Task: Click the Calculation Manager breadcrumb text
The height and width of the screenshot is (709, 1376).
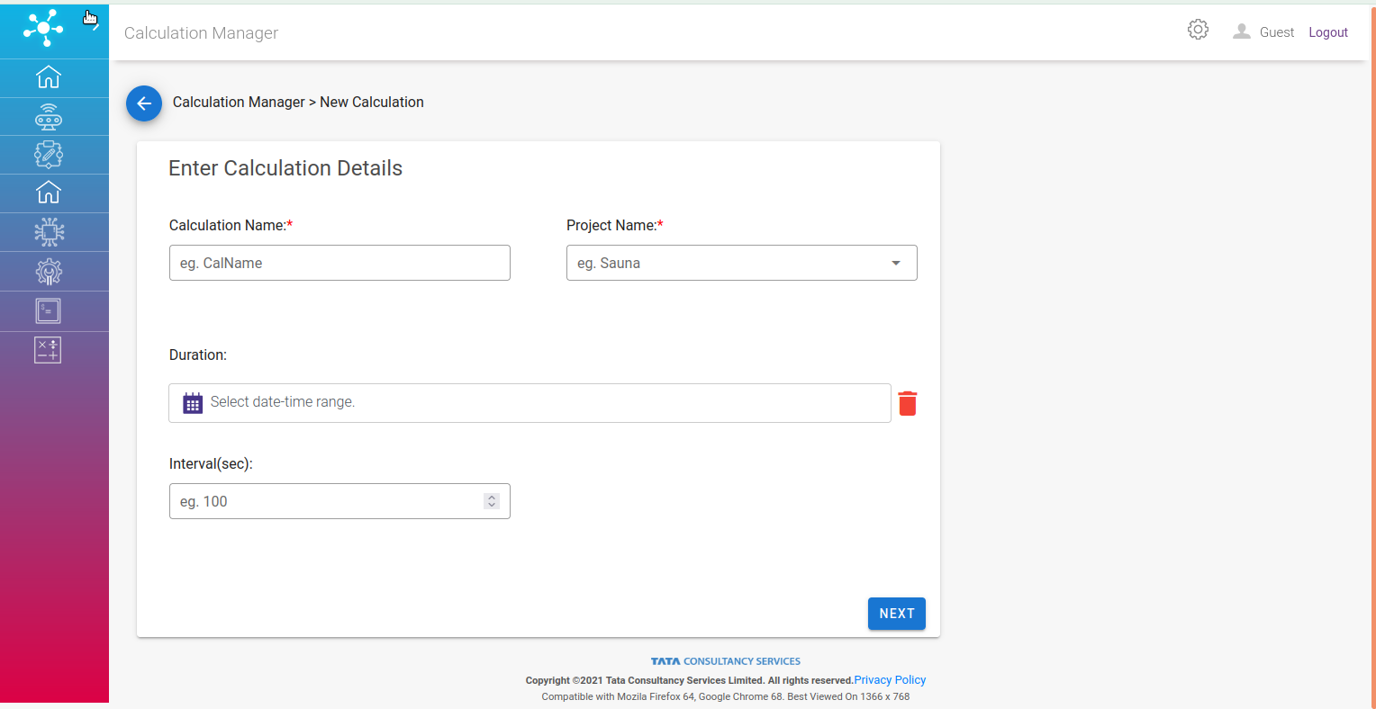Action: pyautogui.click(x=239, y=103)
